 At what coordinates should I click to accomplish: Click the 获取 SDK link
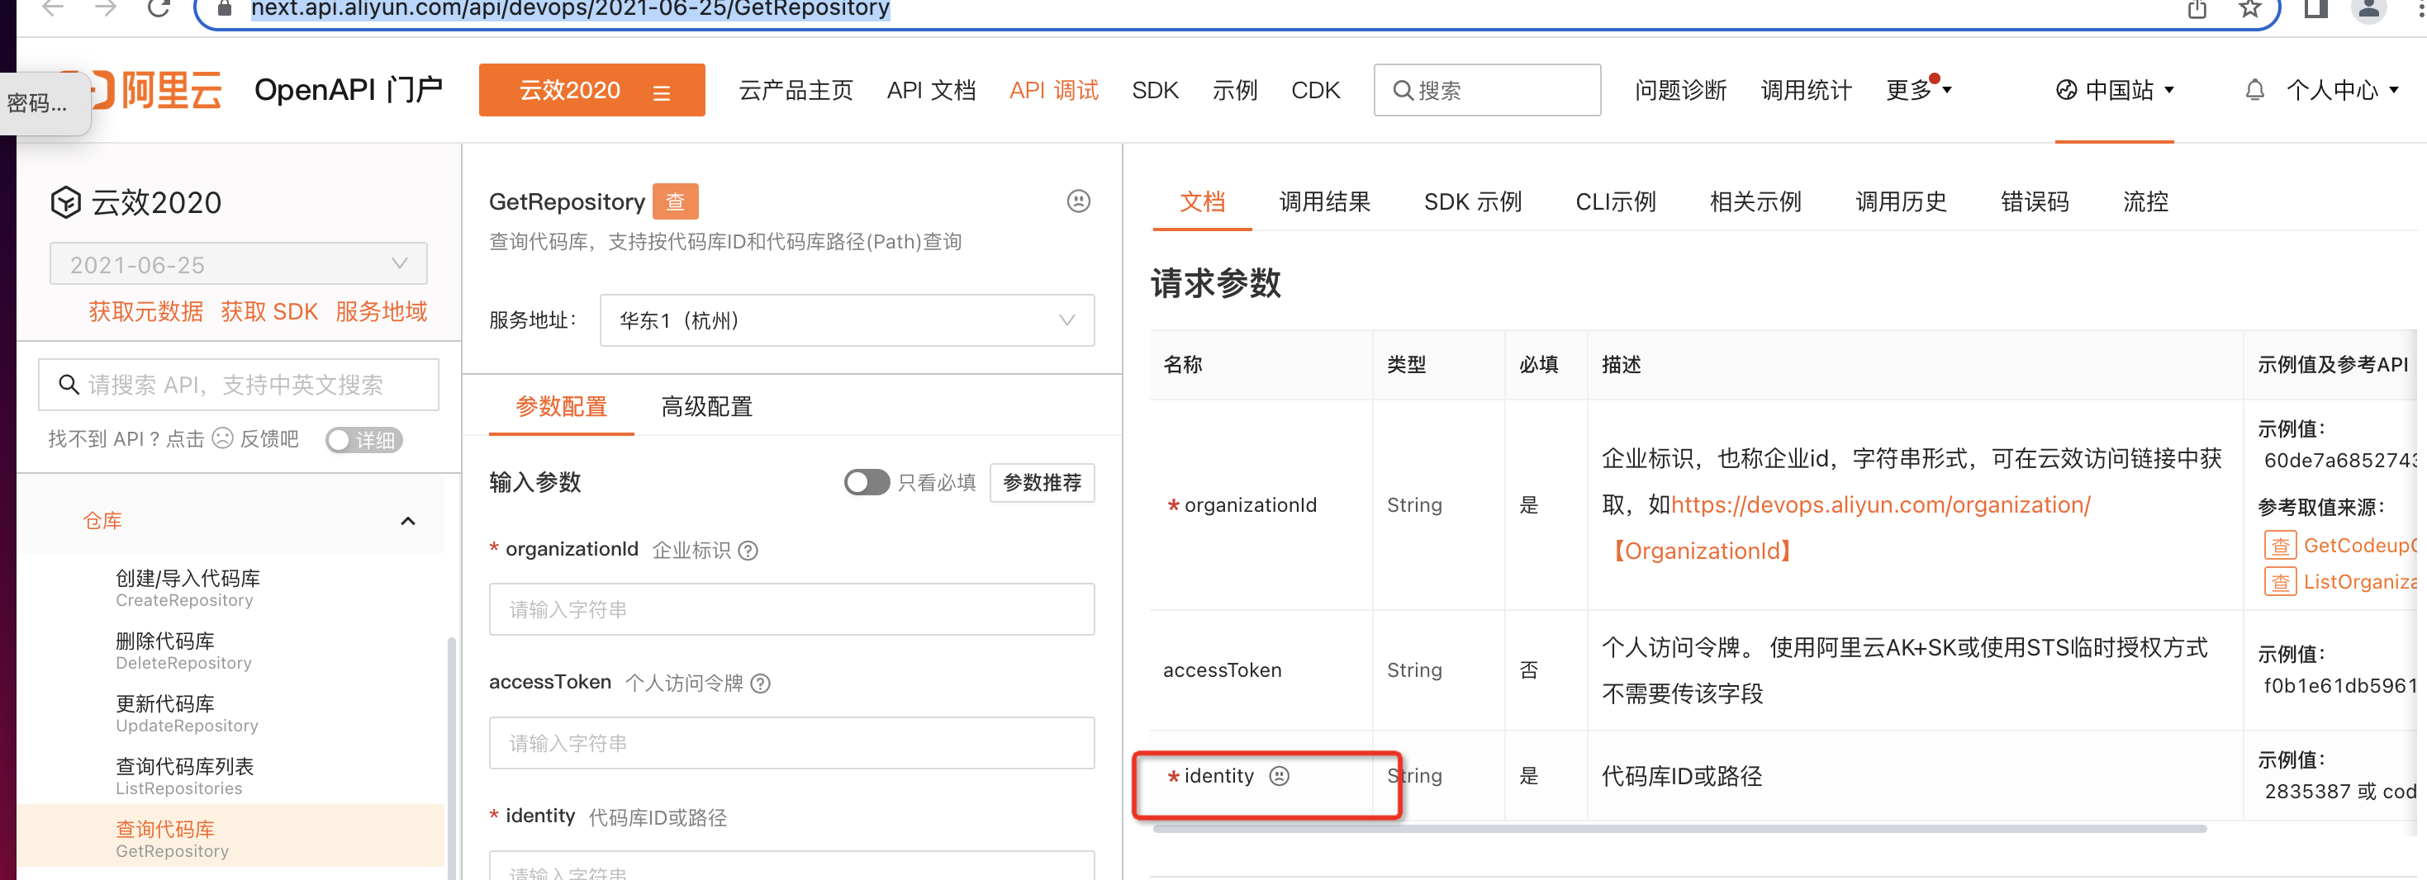269,311
